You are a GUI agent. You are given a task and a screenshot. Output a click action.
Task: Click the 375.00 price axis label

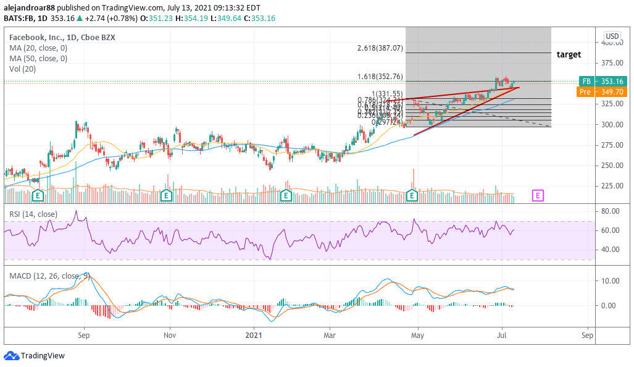(x=612, y=63)
